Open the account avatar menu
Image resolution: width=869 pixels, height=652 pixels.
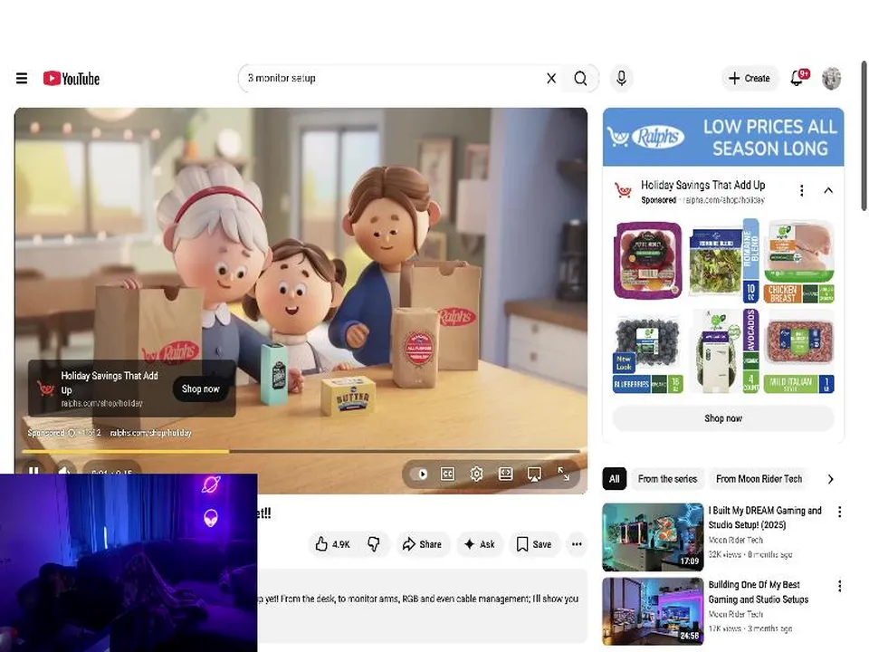pyautogui.click(x=831, y=78)
